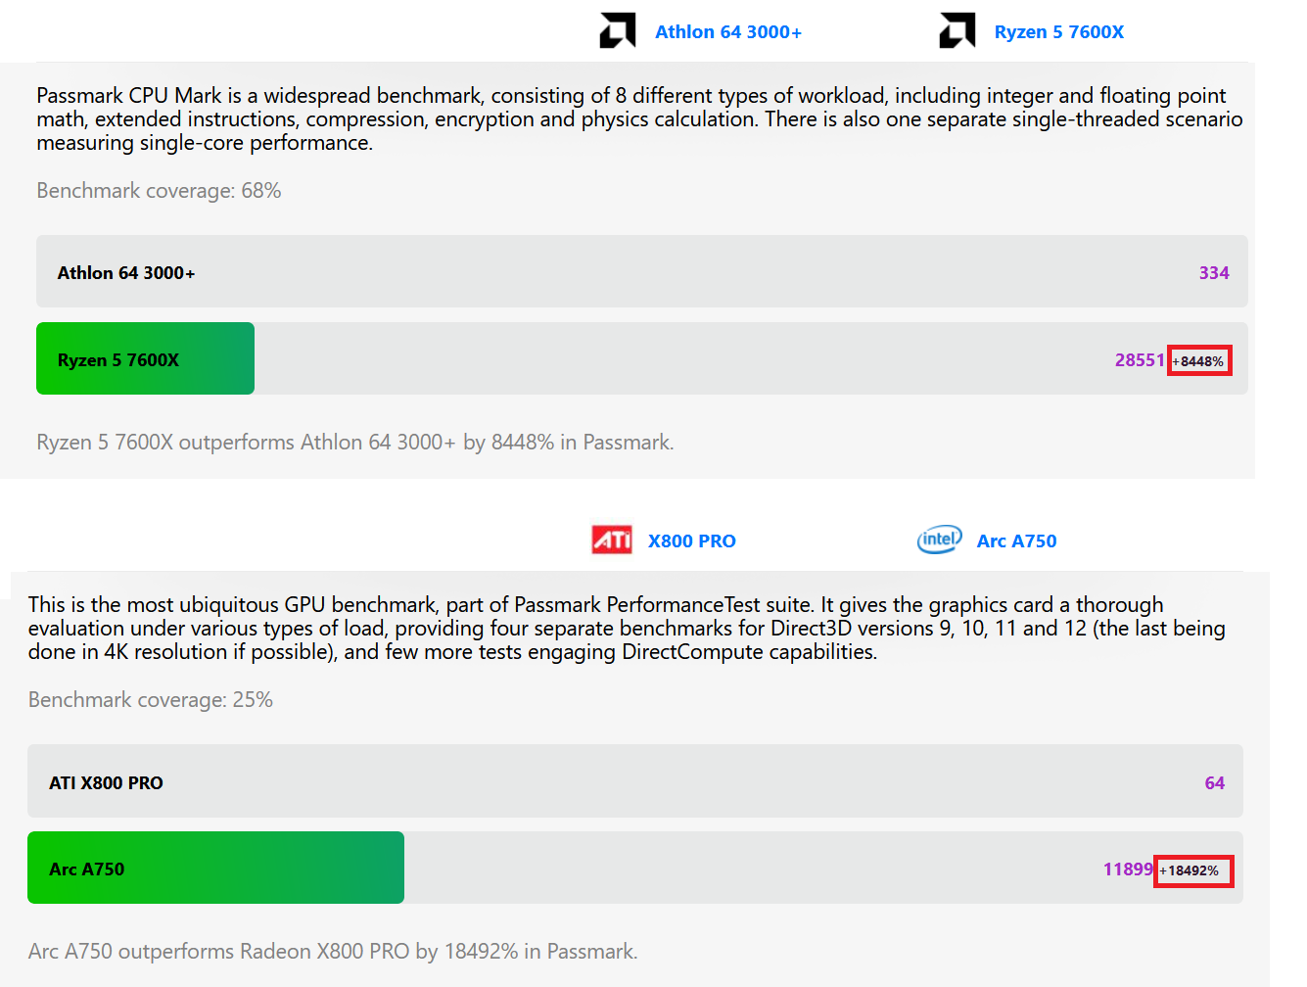Click the Benchmark coverage: 68% text

point(159,191)
